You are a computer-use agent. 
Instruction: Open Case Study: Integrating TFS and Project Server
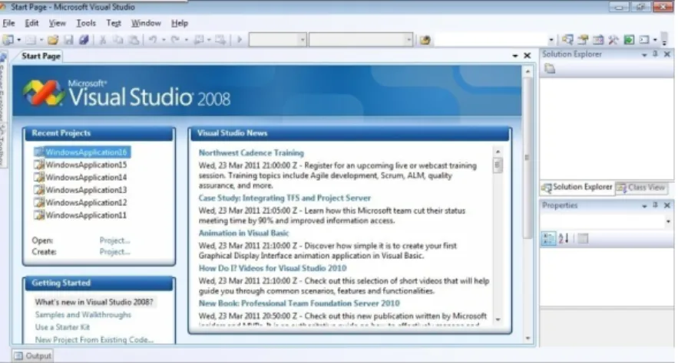(285, 198)
